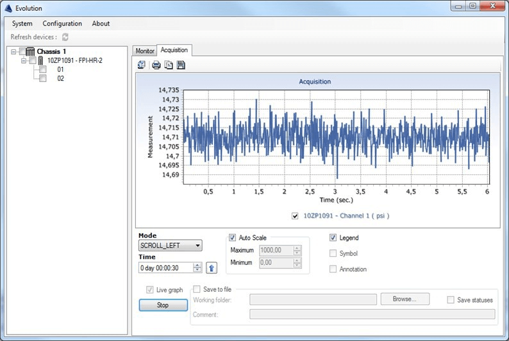
Task: Uncheck the Legend checkbox
Action: pyautogui.click(x=333, y=238)
